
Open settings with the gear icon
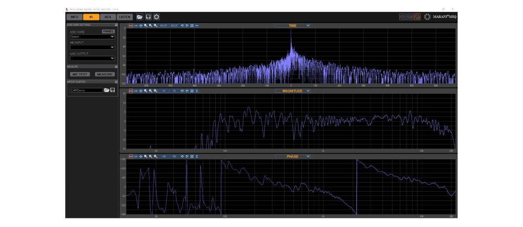click(156, 17)
